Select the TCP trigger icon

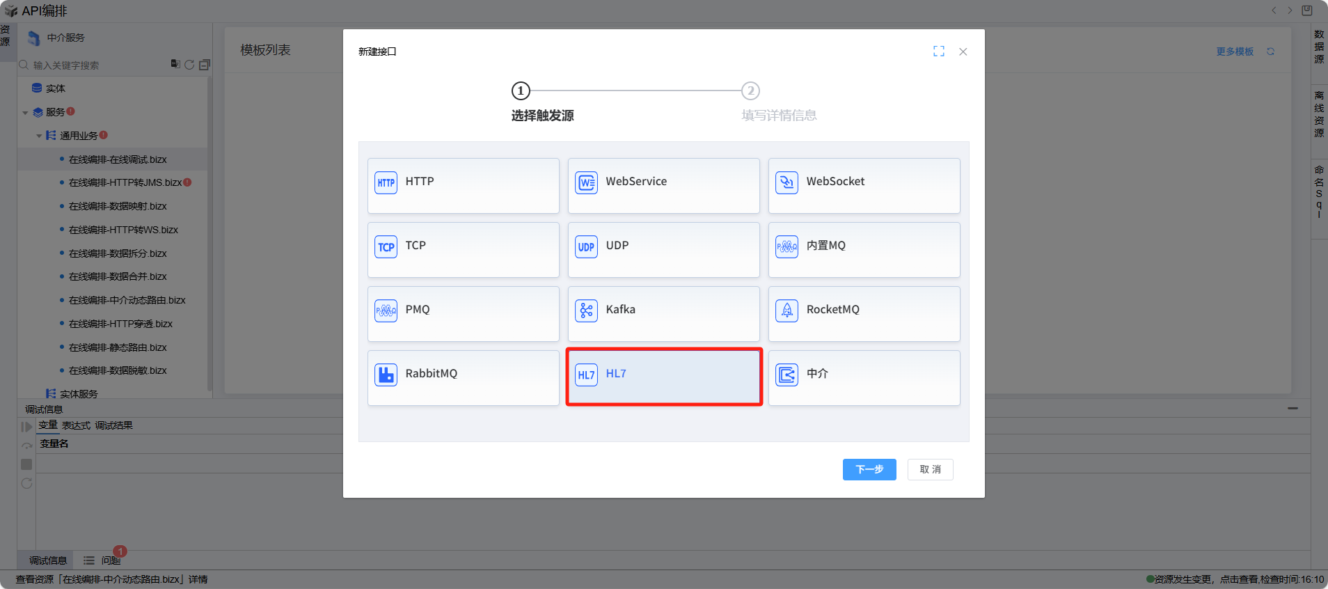point(386,246)
